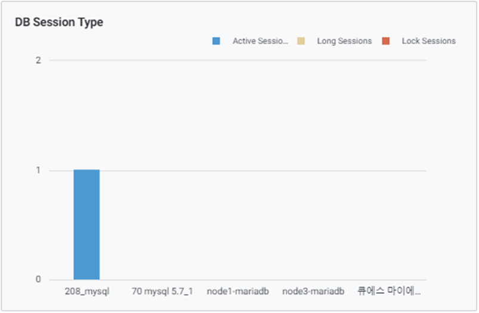The image size is (479, 313).
Task: Choose the node3-mariadb axis label
Action: (313, 292)
